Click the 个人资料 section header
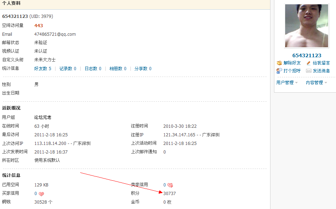The height and width of the screenshot is (209, 336). (x=11, y=3)
